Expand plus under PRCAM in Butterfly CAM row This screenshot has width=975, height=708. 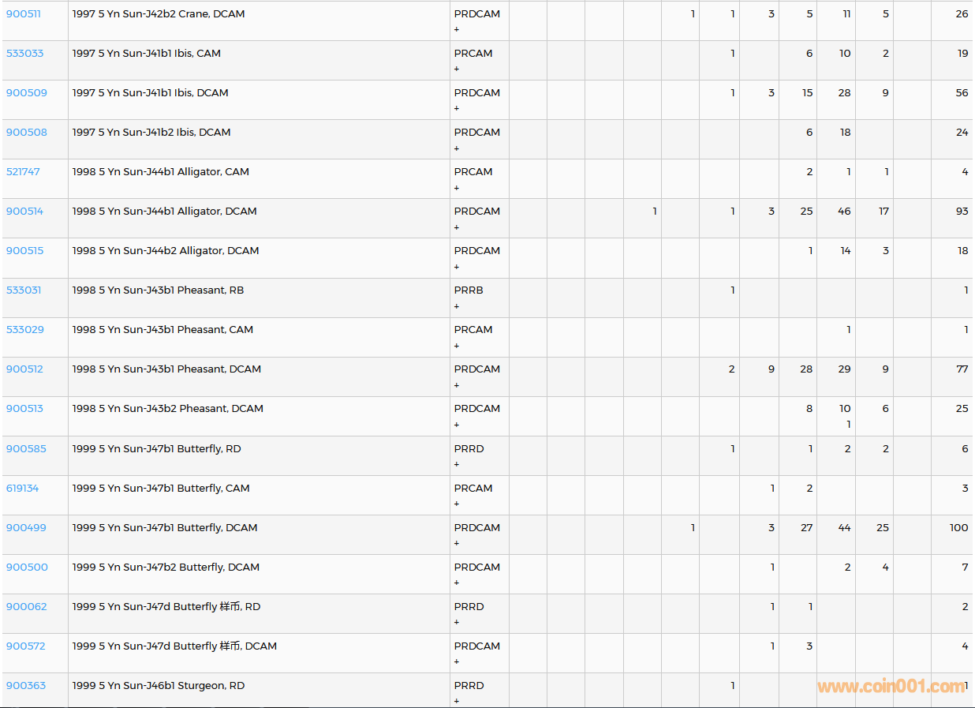(457, 504)
